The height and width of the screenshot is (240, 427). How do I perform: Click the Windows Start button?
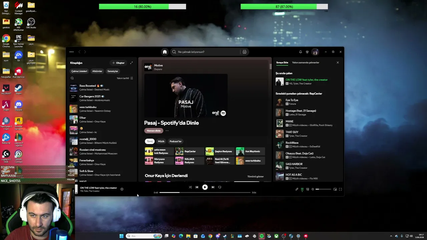coord(121,236)
